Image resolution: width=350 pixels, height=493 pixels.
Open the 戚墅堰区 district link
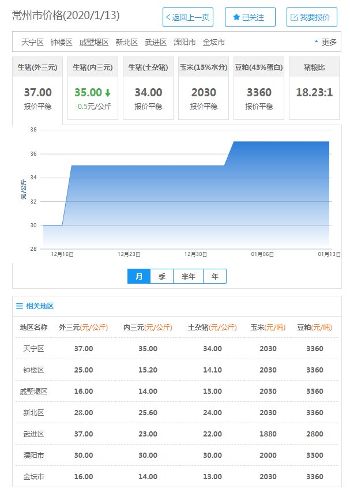94,42
